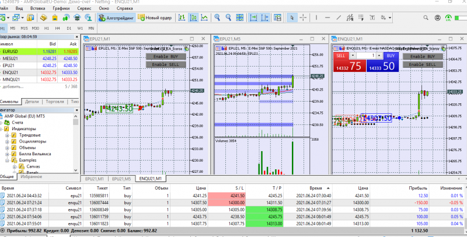Viewport: 467px width, 237px height.
Task: Select the EURUSD row in Market Watch
Action: pos(39,51)
